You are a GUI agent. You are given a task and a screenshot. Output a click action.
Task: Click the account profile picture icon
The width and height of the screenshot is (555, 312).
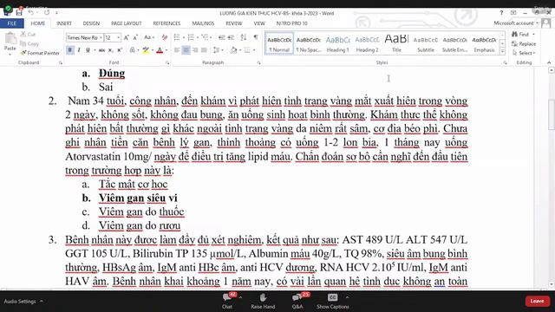546,23
